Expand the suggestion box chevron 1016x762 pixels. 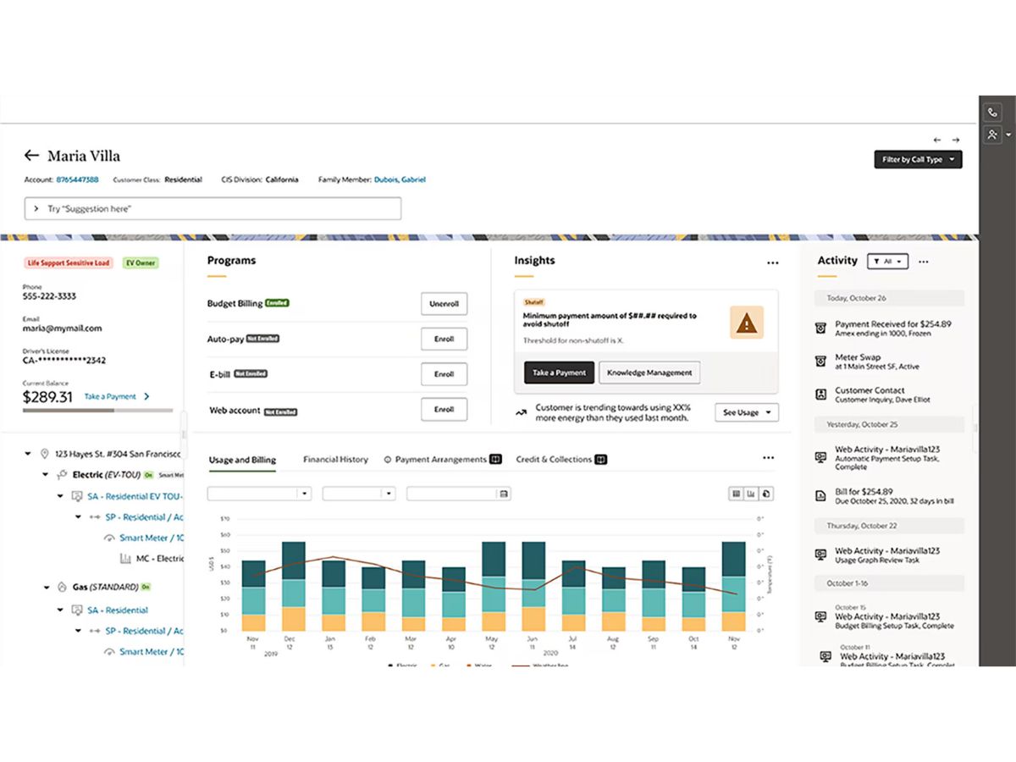(36, 208)
